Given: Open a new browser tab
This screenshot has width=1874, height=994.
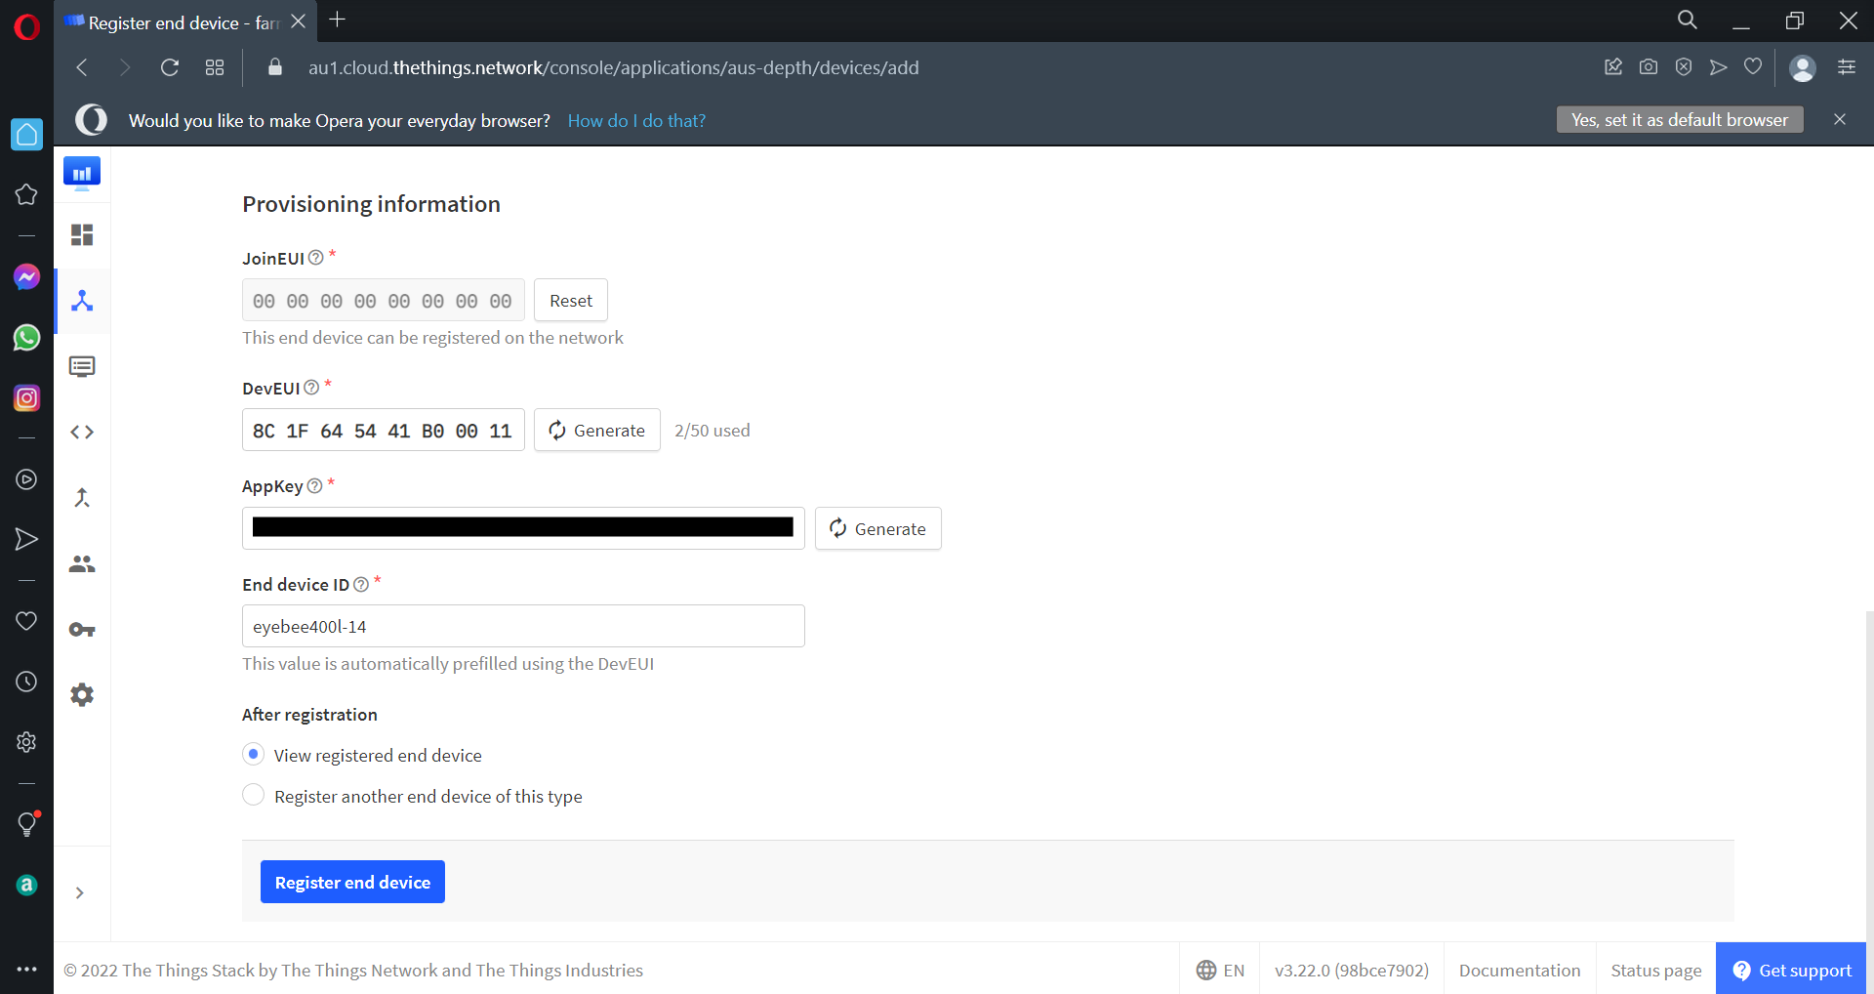Looking at the screenshot, I should (x=338, y=21).
